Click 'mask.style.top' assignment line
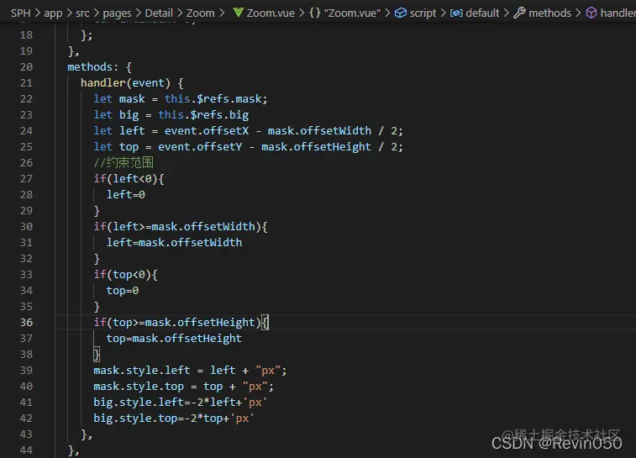The height and width of the screenshot is (458, 636). [183, 387]
